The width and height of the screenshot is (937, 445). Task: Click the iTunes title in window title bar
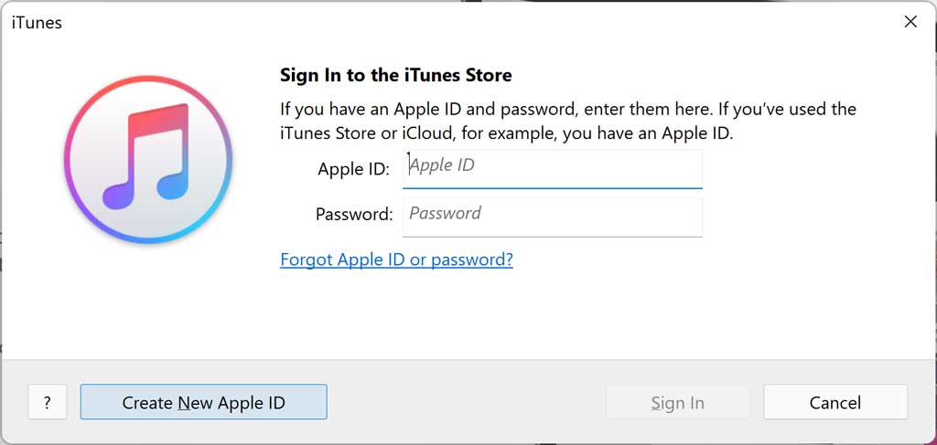(37, 23)
